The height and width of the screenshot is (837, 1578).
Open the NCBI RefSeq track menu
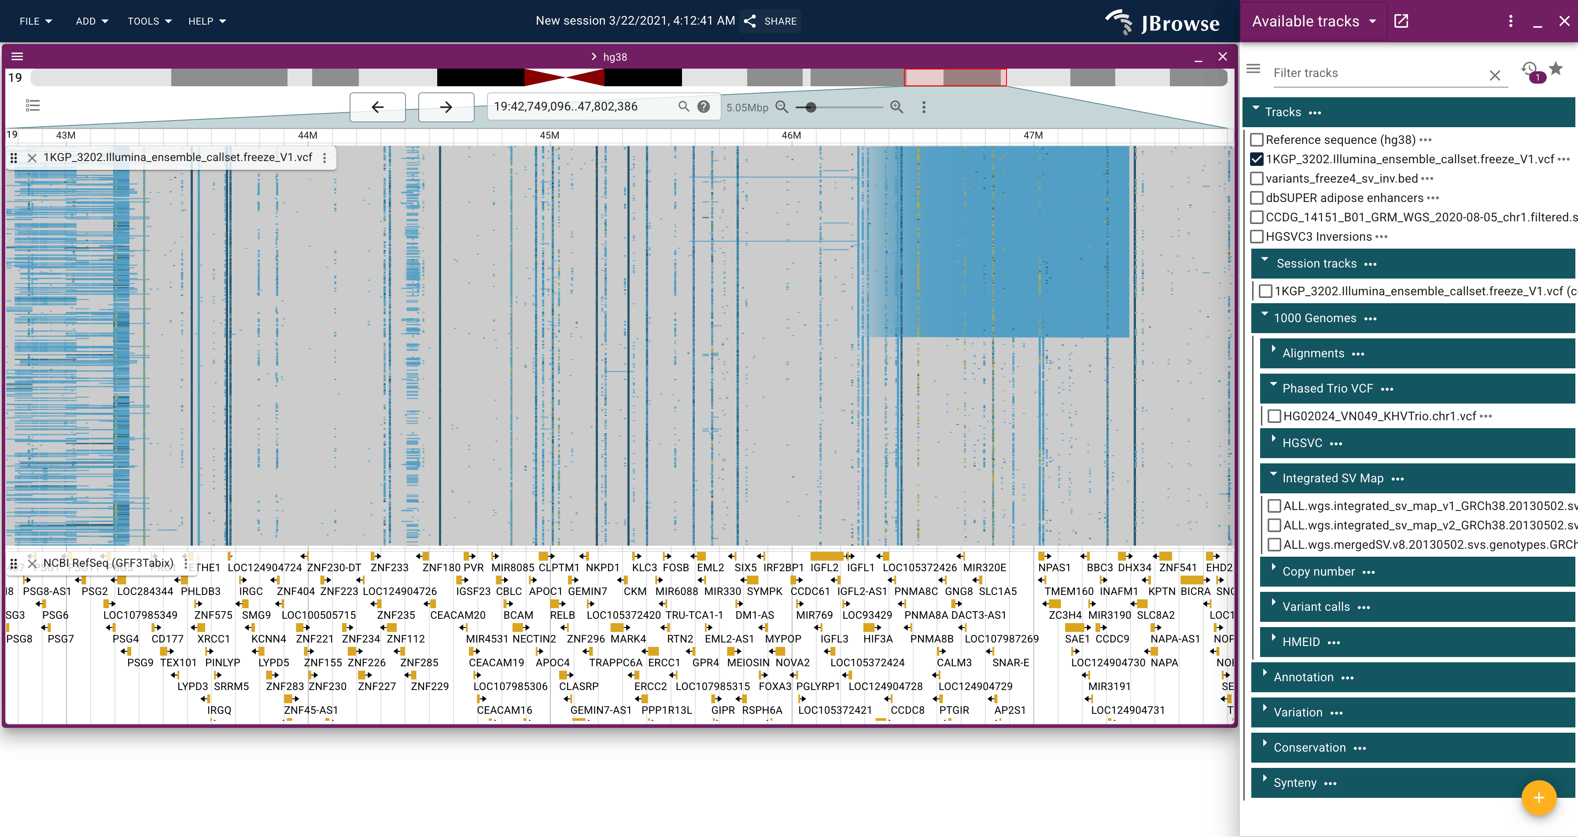(186, 563)
